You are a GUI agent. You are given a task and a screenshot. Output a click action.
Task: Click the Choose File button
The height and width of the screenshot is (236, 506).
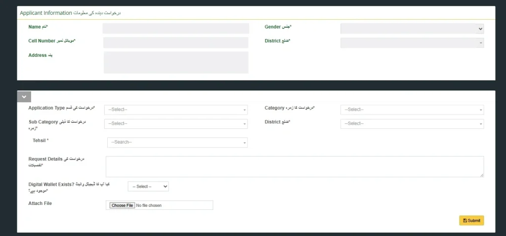(x=122, y=205)
